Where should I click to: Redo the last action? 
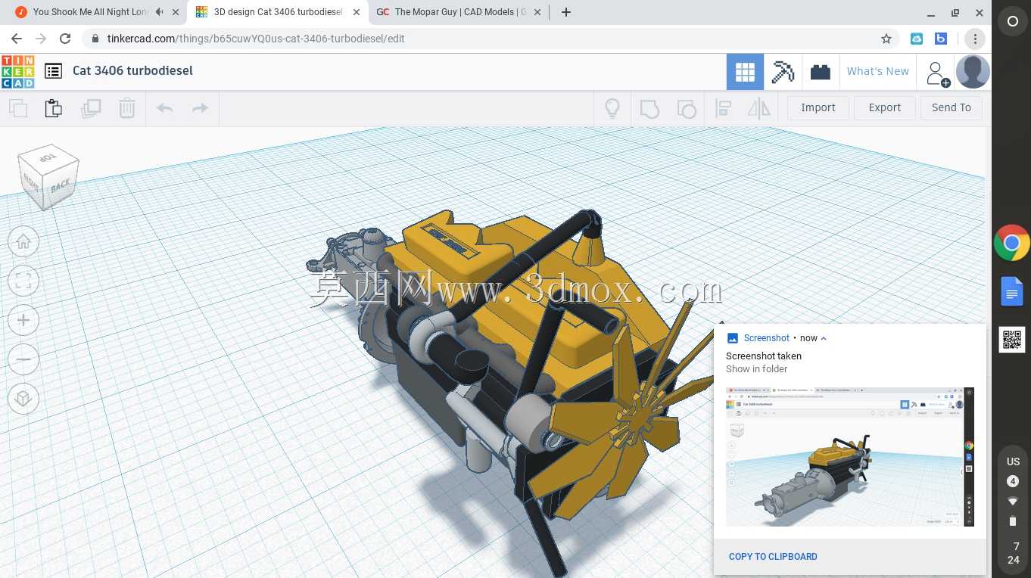(200, 108)
